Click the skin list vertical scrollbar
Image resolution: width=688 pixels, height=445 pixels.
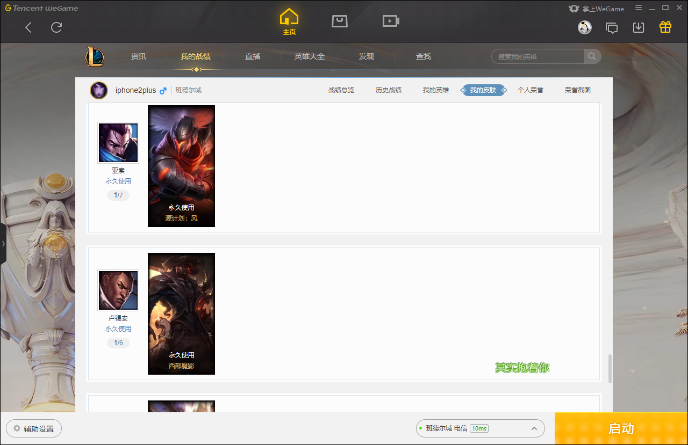click(x=610, y=368)
